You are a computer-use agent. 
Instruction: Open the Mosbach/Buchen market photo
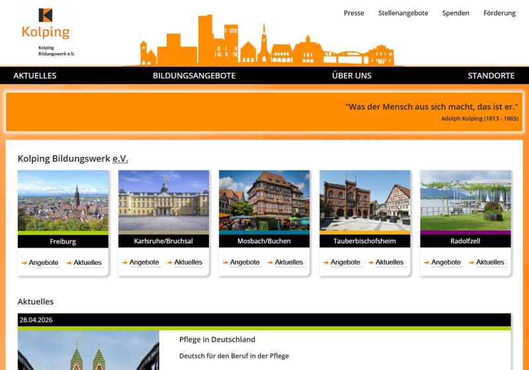coord(264,201)
